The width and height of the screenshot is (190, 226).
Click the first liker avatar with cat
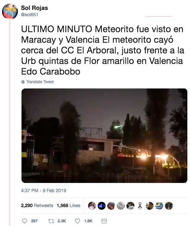point(92,205)
